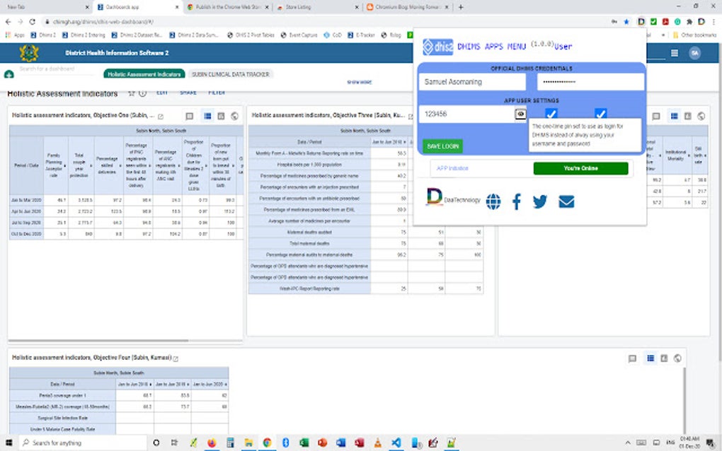Star the Holistic Assessment Indicators dashboard

click(x=133, y=93)
